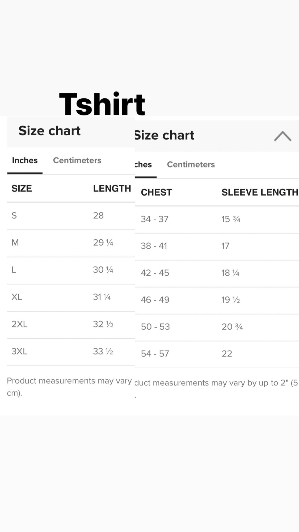Switch to Inches tab in left chart
The width and height of the screenshot is (299, 532).
25,160
